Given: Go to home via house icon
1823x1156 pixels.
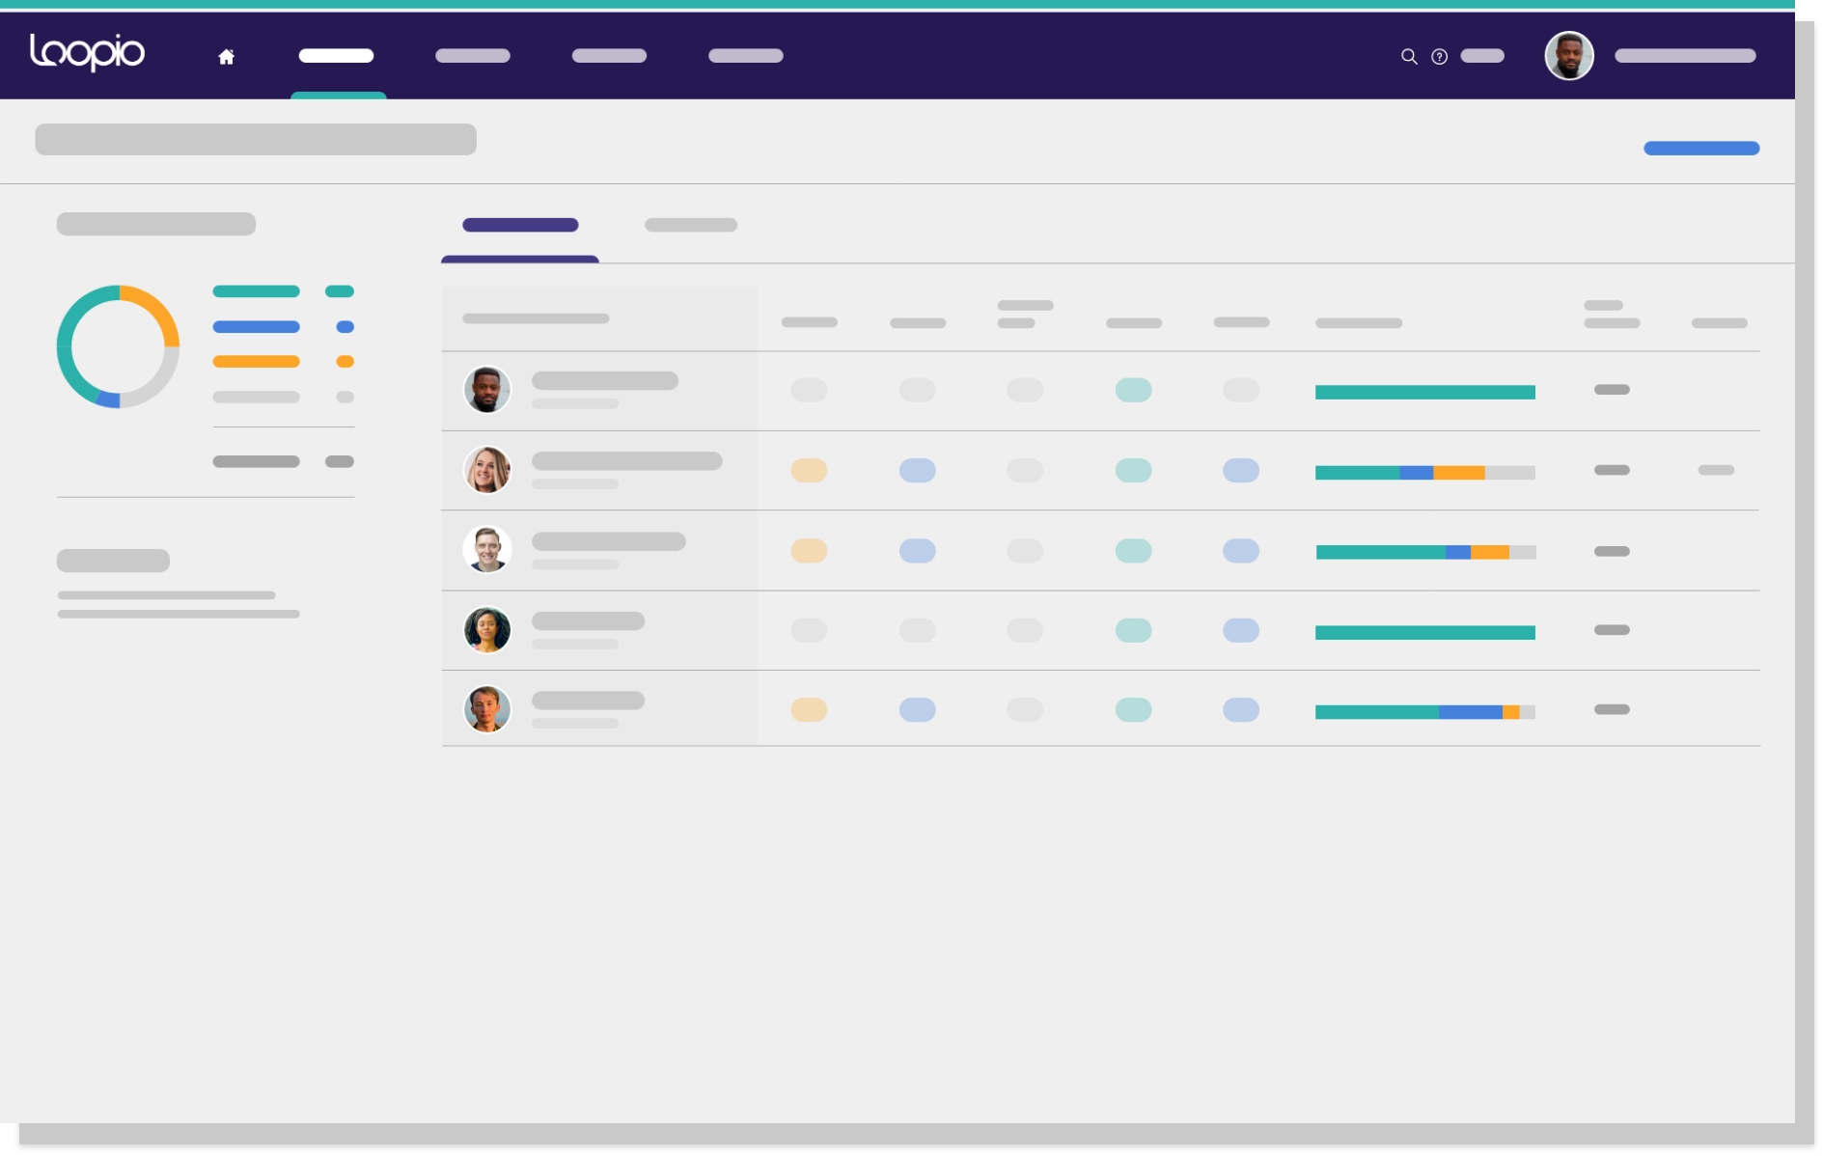Looking at the screenshot, I should point(226,57).
